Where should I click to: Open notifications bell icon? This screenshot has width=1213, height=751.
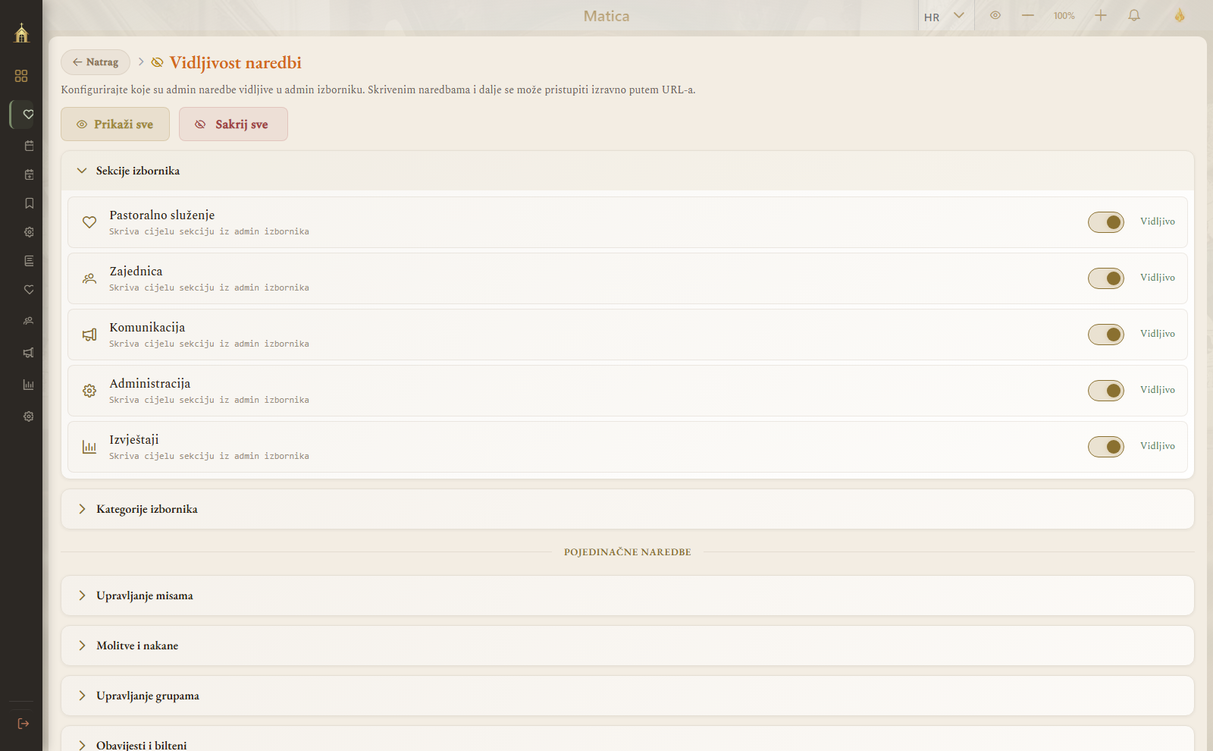click(1134, 15)
